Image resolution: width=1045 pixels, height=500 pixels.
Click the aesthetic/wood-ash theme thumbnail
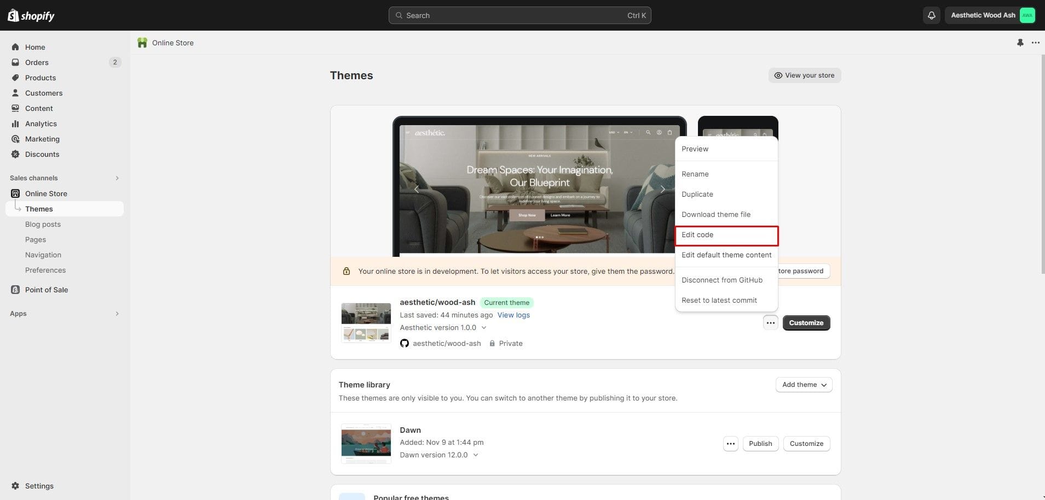pos(366,322)
